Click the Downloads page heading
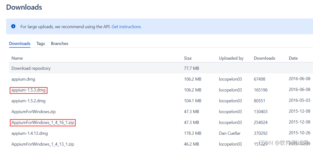This screenshot has width=313, height=148. tap(24, 7)
